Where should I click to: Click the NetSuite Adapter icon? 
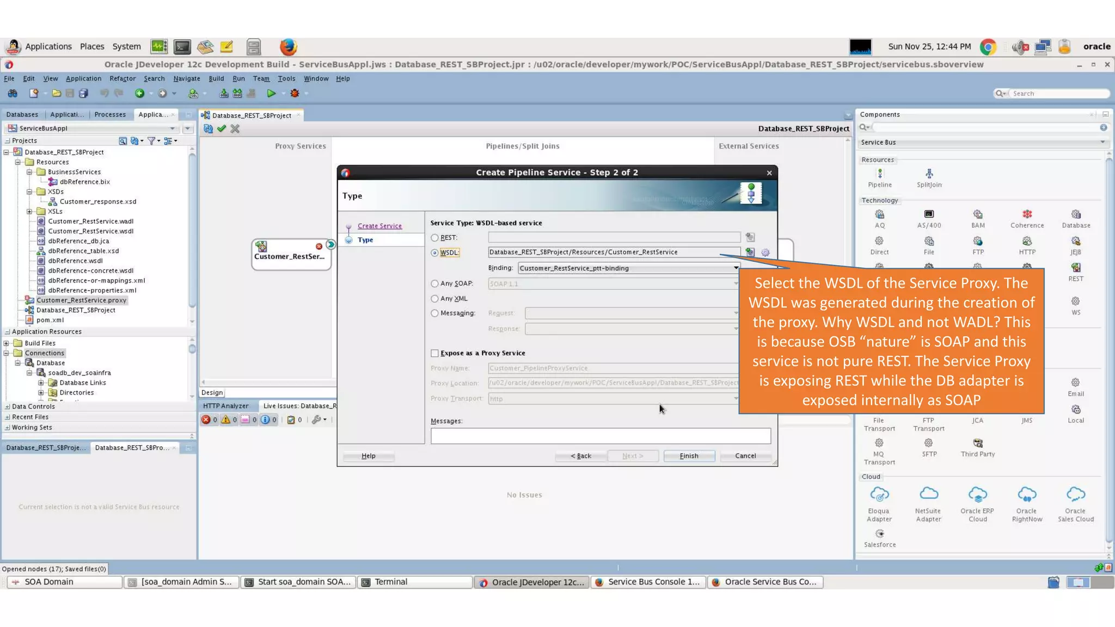pyautogui.click(x=928, y=494)
